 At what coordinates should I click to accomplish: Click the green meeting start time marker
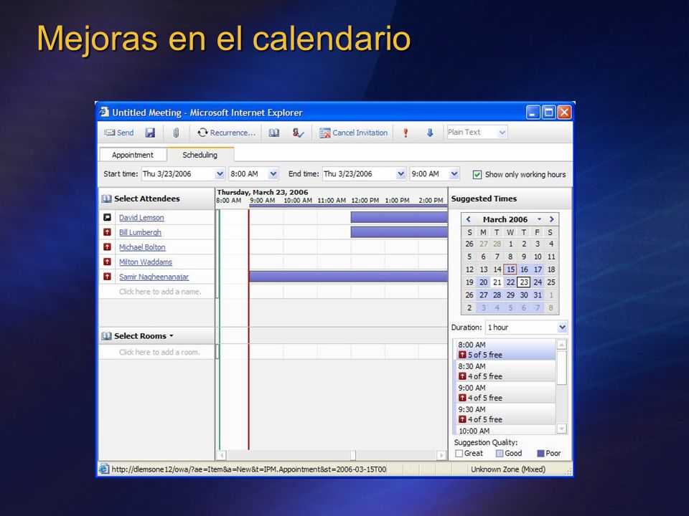pyautogui.click(x=220, y=329)
